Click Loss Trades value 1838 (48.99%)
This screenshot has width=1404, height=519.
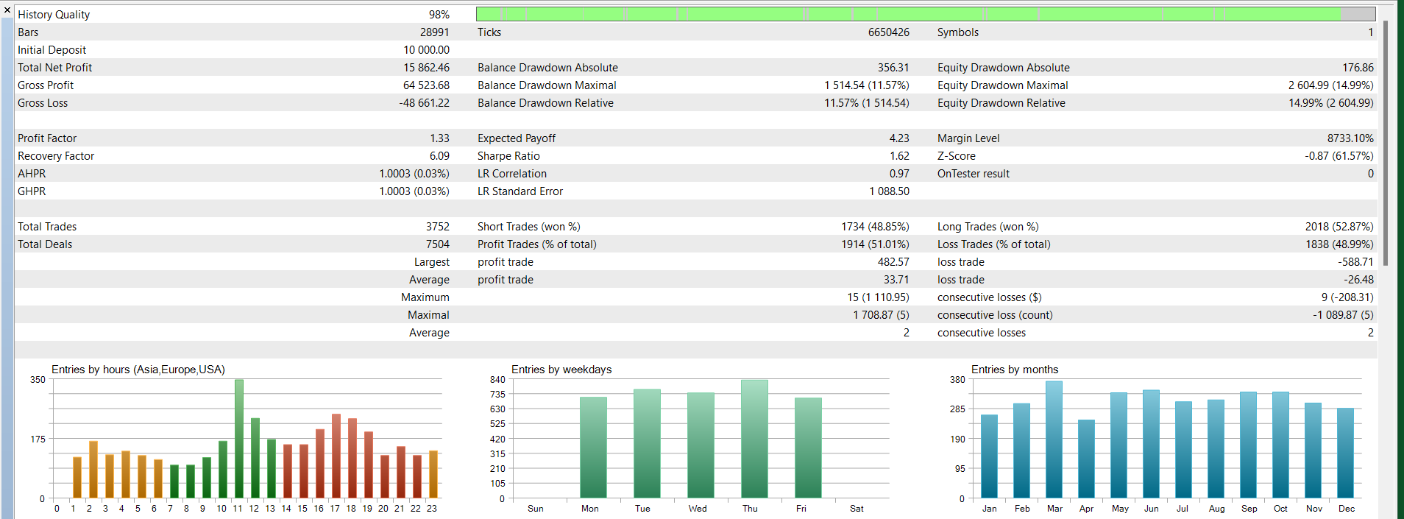[1339, 244]
